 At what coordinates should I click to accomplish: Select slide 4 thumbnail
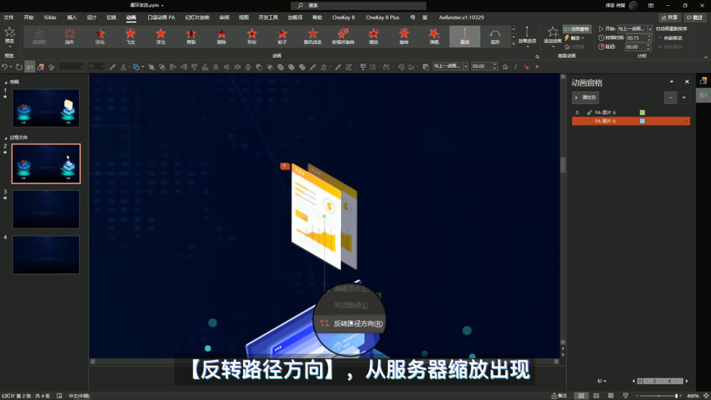tap(46, 255)
